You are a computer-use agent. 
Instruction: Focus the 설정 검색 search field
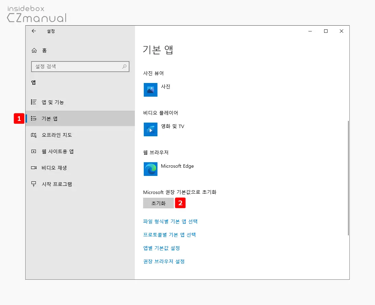(80, 67)
